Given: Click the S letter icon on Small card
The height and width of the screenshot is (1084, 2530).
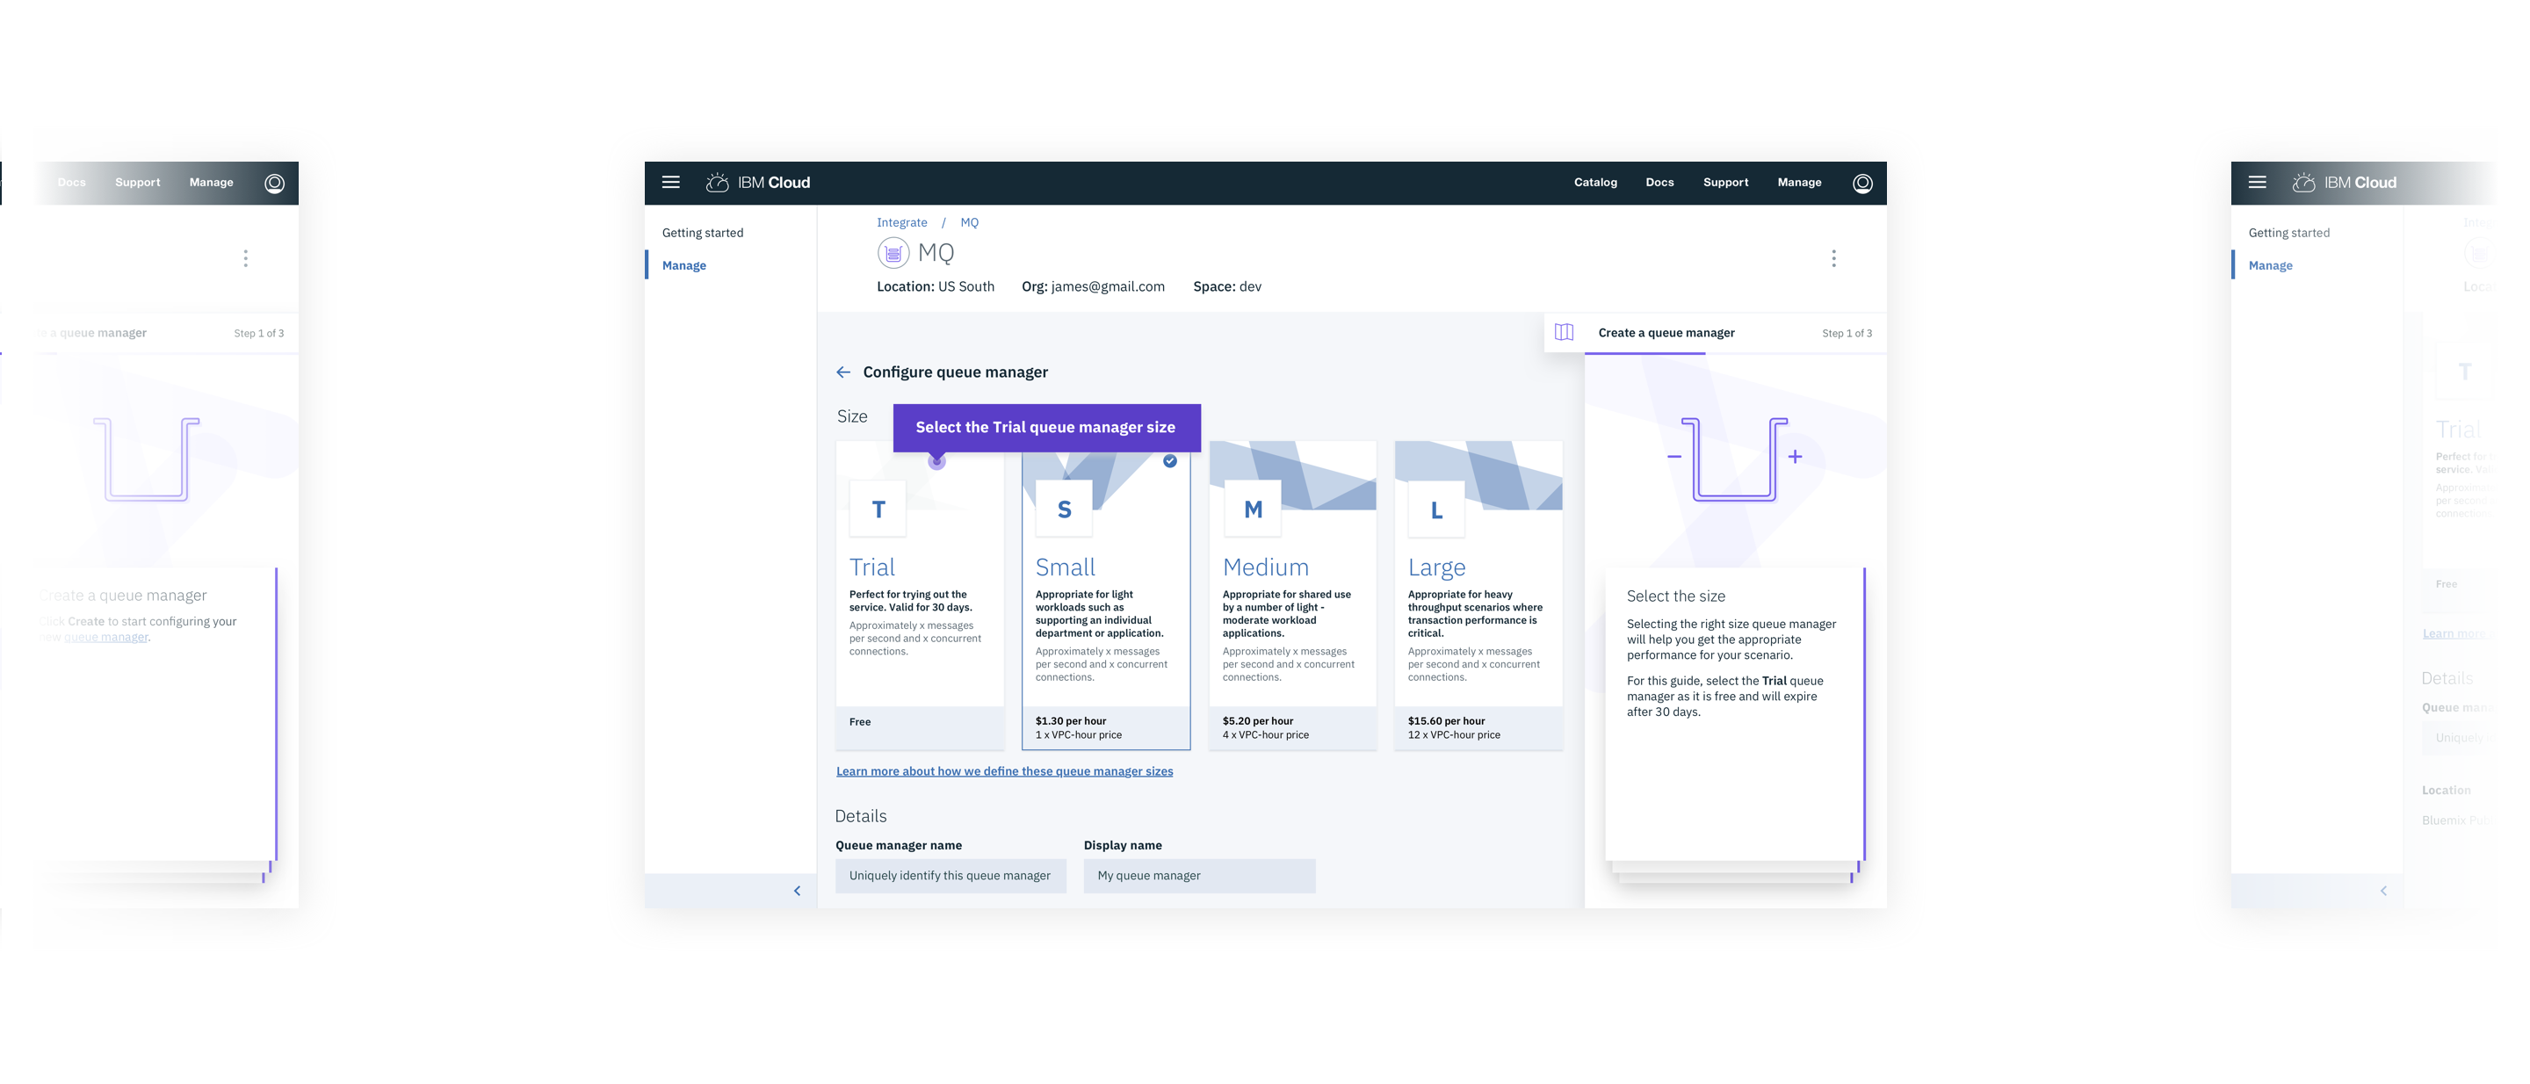Looking at the screenshot, I should pyautogui.click(x=1064, y=509).
